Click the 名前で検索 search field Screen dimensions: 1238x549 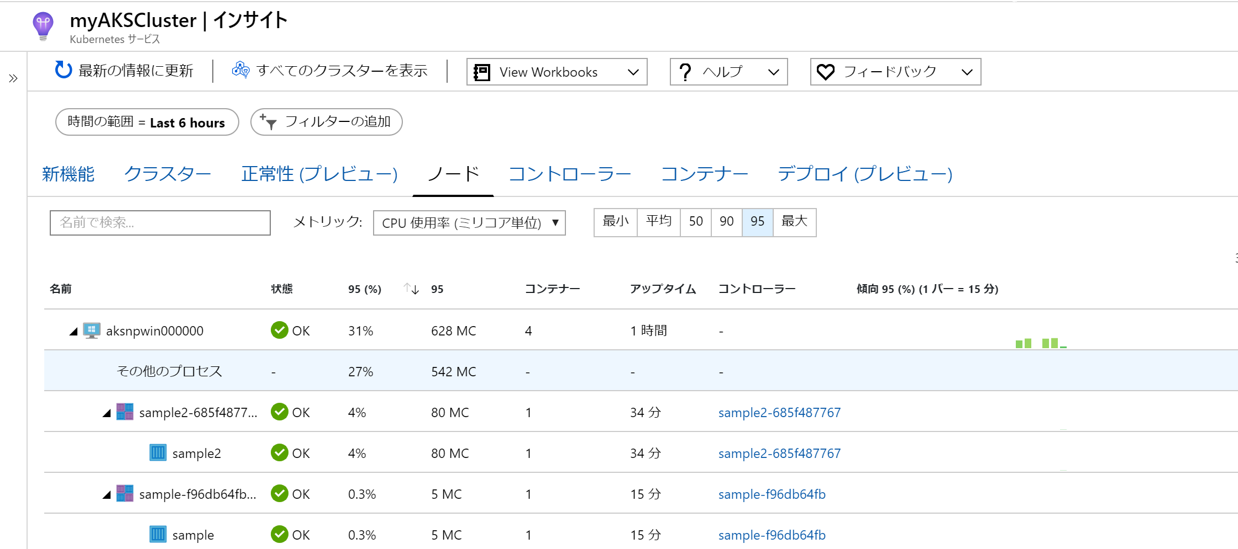(x=160, y=223)
